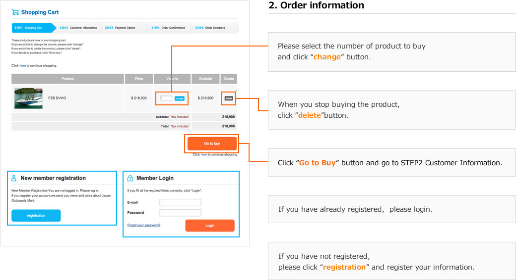516x280 pixels.
Task: Focus the volume quantity input field
Action: click(166, 98)
